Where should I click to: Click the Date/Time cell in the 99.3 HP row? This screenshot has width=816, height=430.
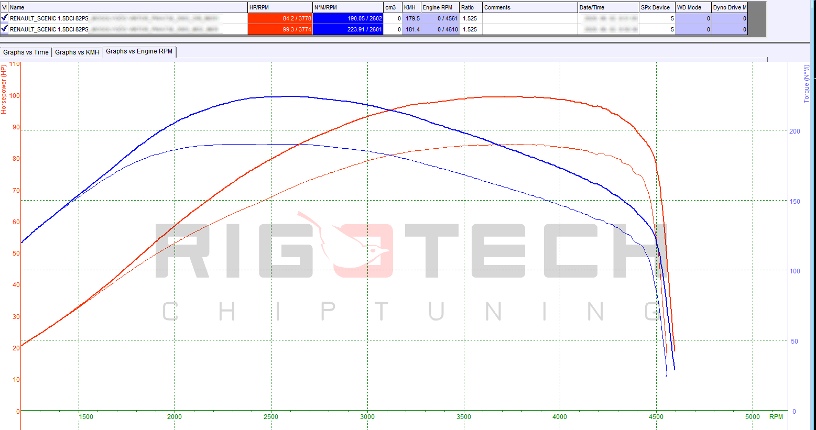click(608, 29)
